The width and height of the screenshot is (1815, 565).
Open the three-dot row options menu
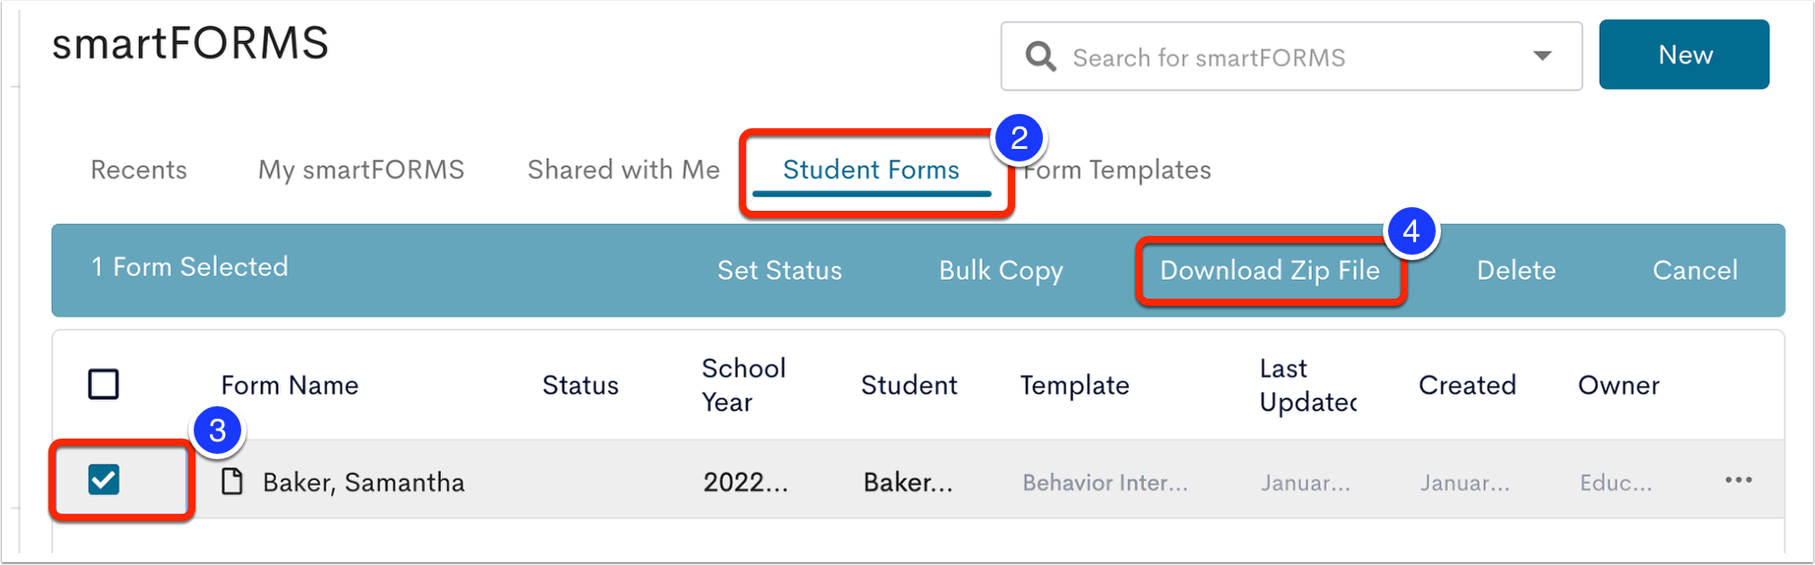[x=1738, y=481]
